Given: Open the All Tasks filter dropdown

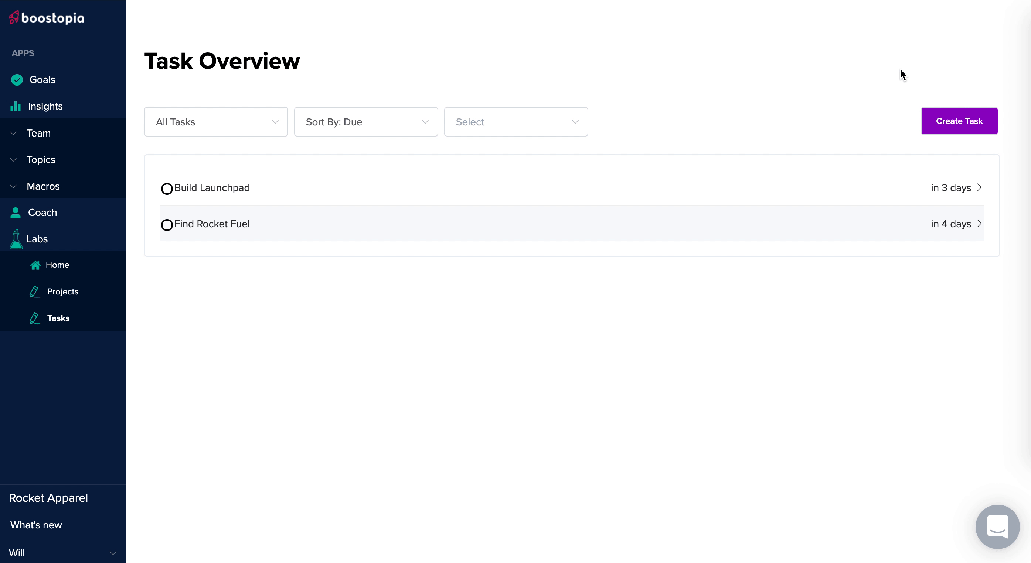Looking at the screenshot, I should coord(216,121).
